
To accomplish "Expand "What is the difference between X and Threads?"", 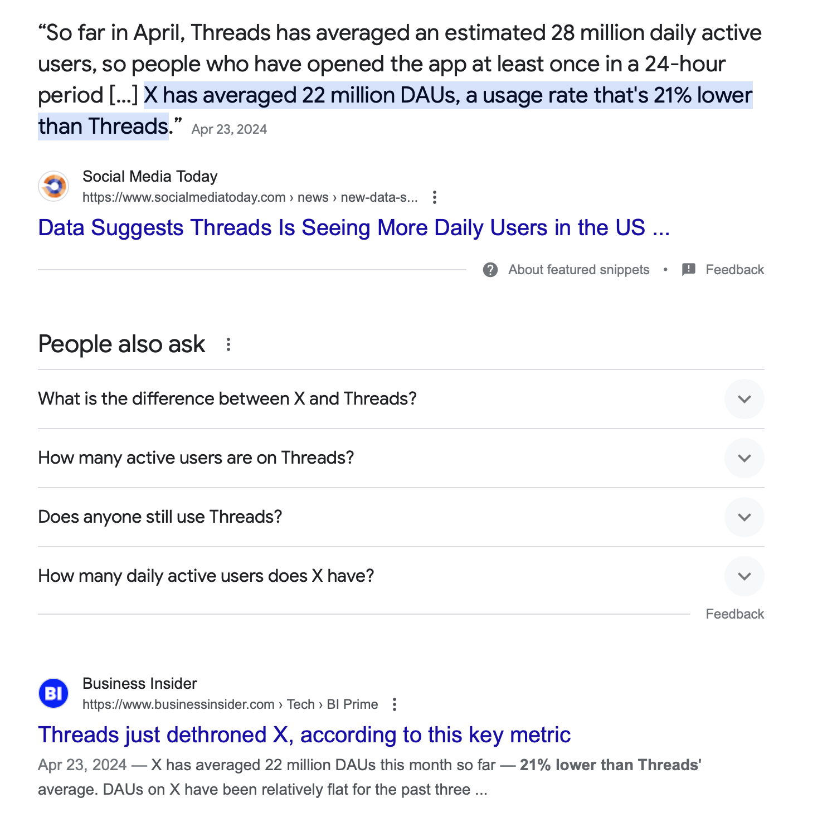I will point(744,399).
